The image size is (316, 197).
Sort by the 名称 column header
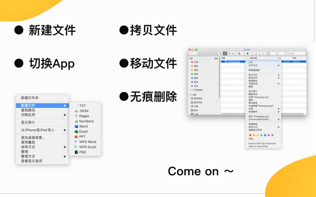coord(234,58)
